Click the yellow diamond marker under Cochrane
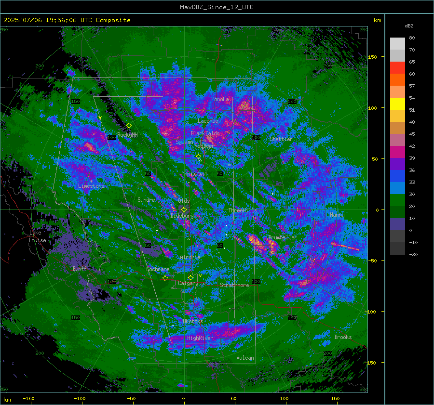Image resolution: width=434 pixels, height=405 pixels. [165, 278]
